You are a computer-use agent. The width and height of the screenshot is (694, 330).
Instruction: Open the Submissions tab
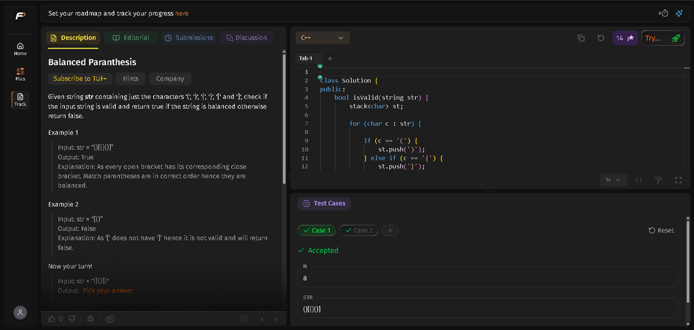(x=189, y=38)
